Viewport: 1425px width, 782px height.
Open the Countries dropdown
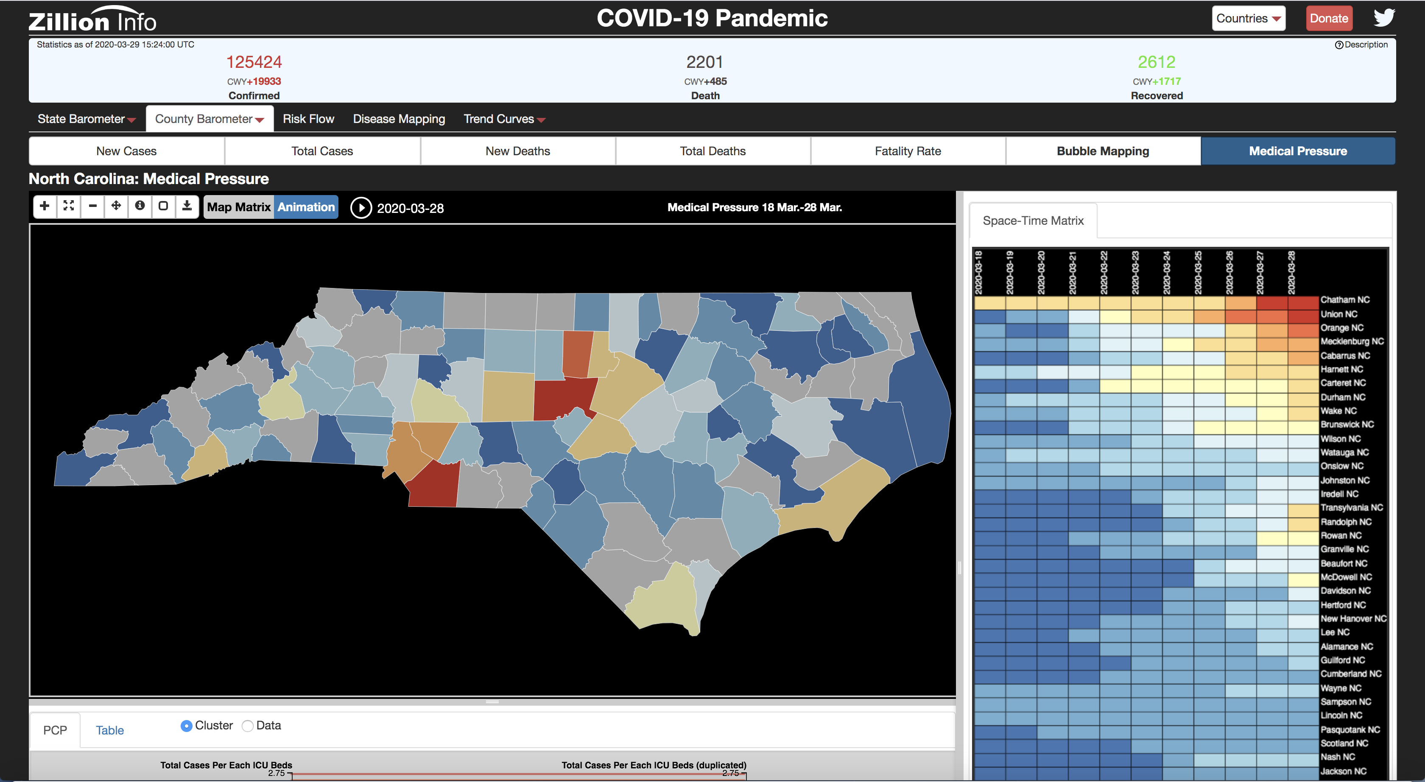1248,18
